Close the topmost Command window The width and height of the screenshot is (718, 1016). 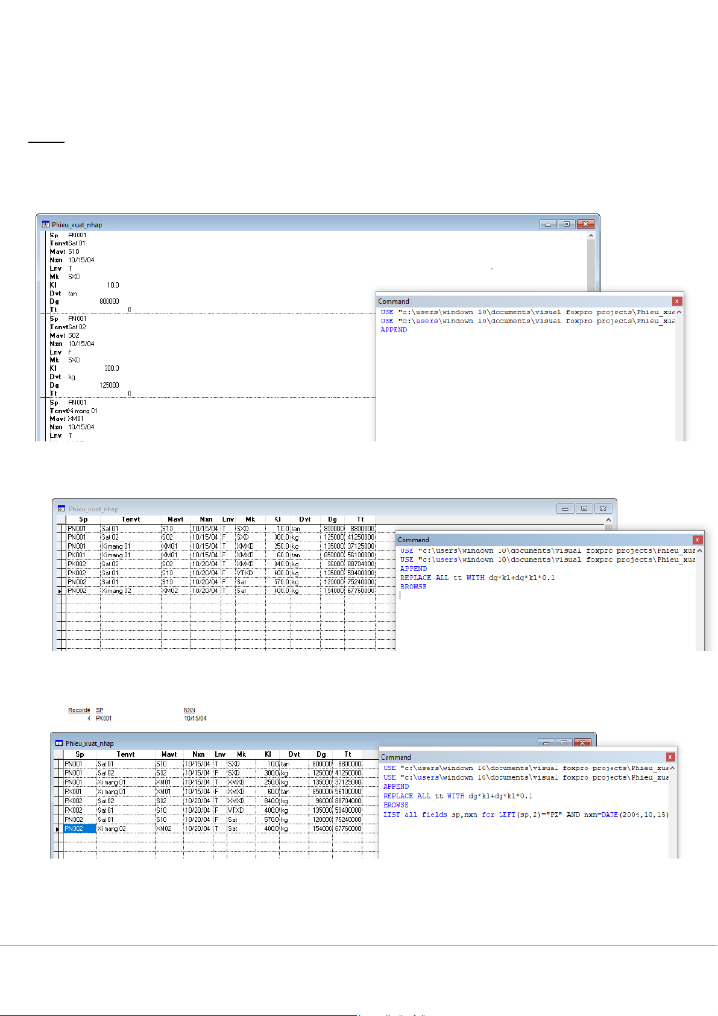677,301
